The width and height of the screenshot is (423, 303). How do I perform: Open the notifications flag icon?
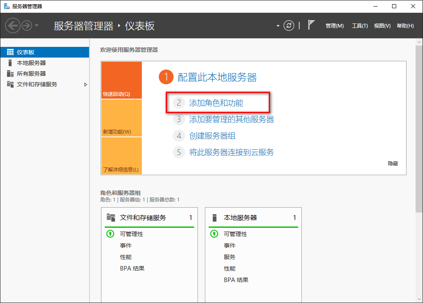[x=311, y=25]
